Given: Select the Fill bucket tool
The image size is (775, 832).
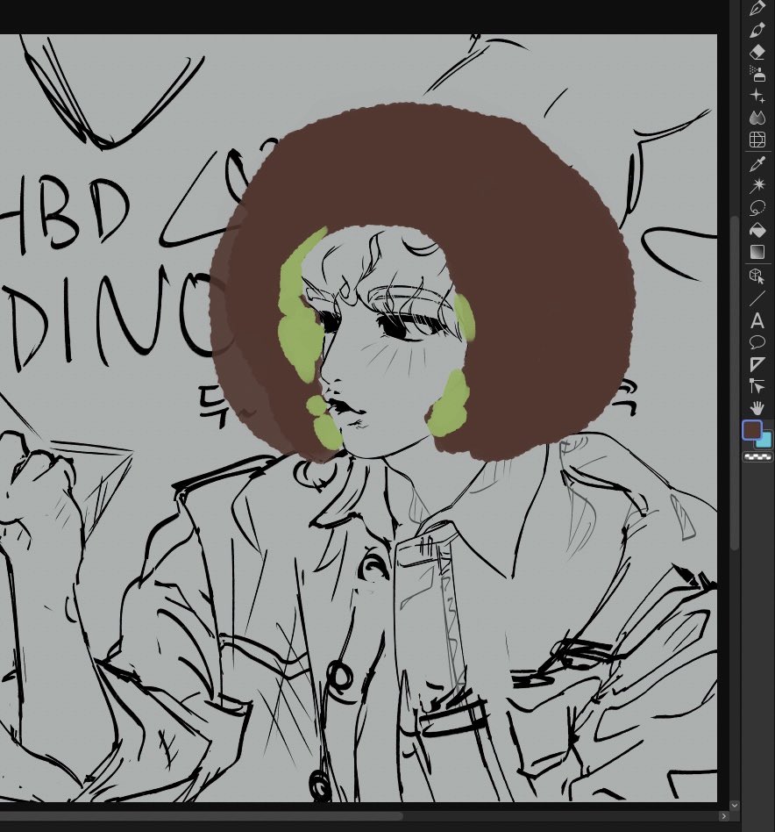Looking at the screenshot, I should [757, 230].
